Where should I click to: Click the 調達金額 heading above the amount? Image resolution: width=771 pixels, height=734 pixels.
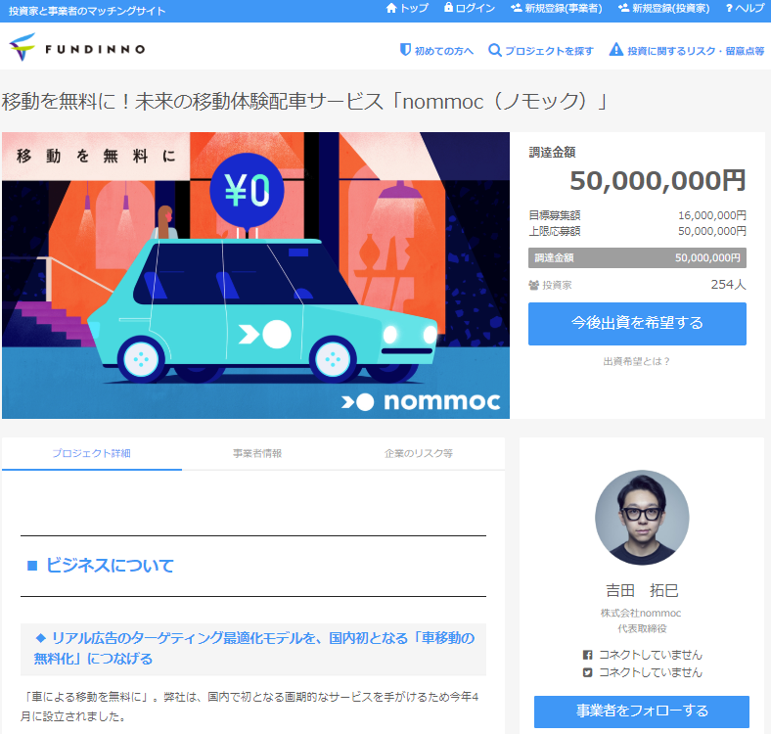click(552, 153)
